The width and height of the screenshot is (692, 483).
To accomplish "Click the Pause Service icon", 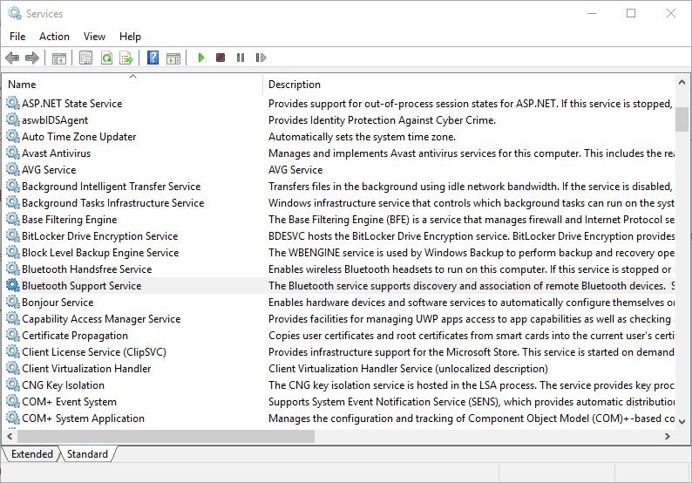I will tap(240, 58).
